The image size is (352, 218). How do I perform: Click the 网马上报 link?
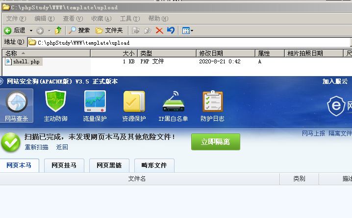pyautogui.click(x=313, y=133)
